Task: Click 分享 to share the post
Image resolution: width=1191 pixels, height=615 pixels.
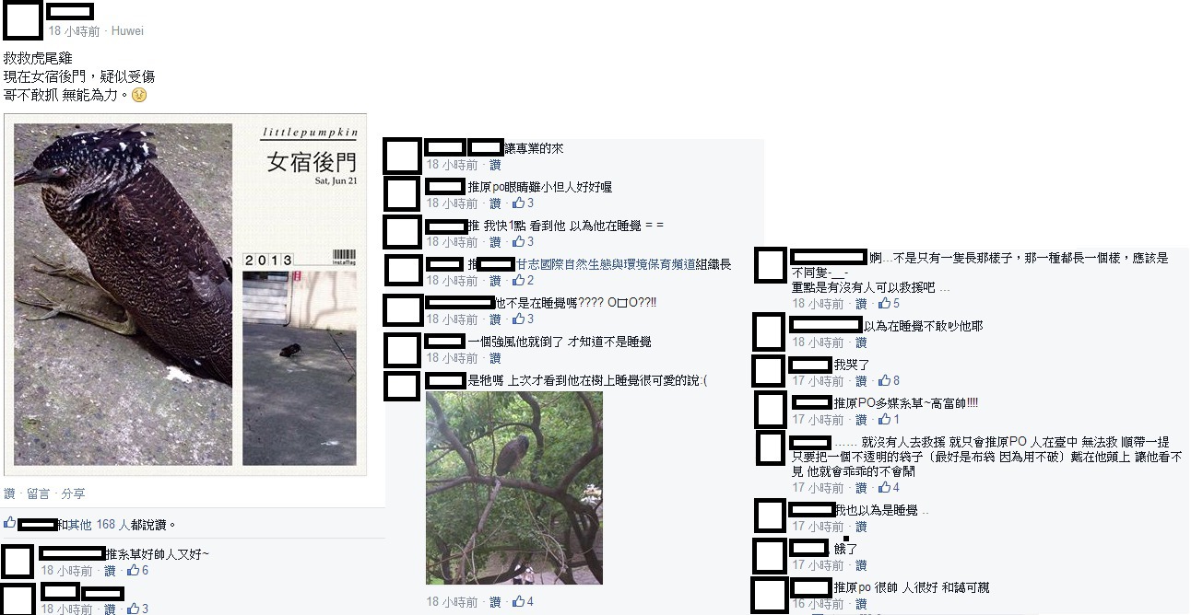Action: 73,493
